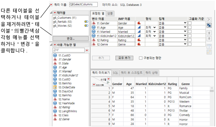Click continuous triangle icon in t1.Married row
This screenshot has width=216, height=127.
pyautogui.click(x=139, y=32)
